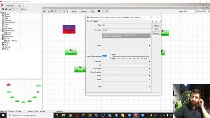
Task: Open File Explorer from the taskbar
Action: click(x=64, y=115)
